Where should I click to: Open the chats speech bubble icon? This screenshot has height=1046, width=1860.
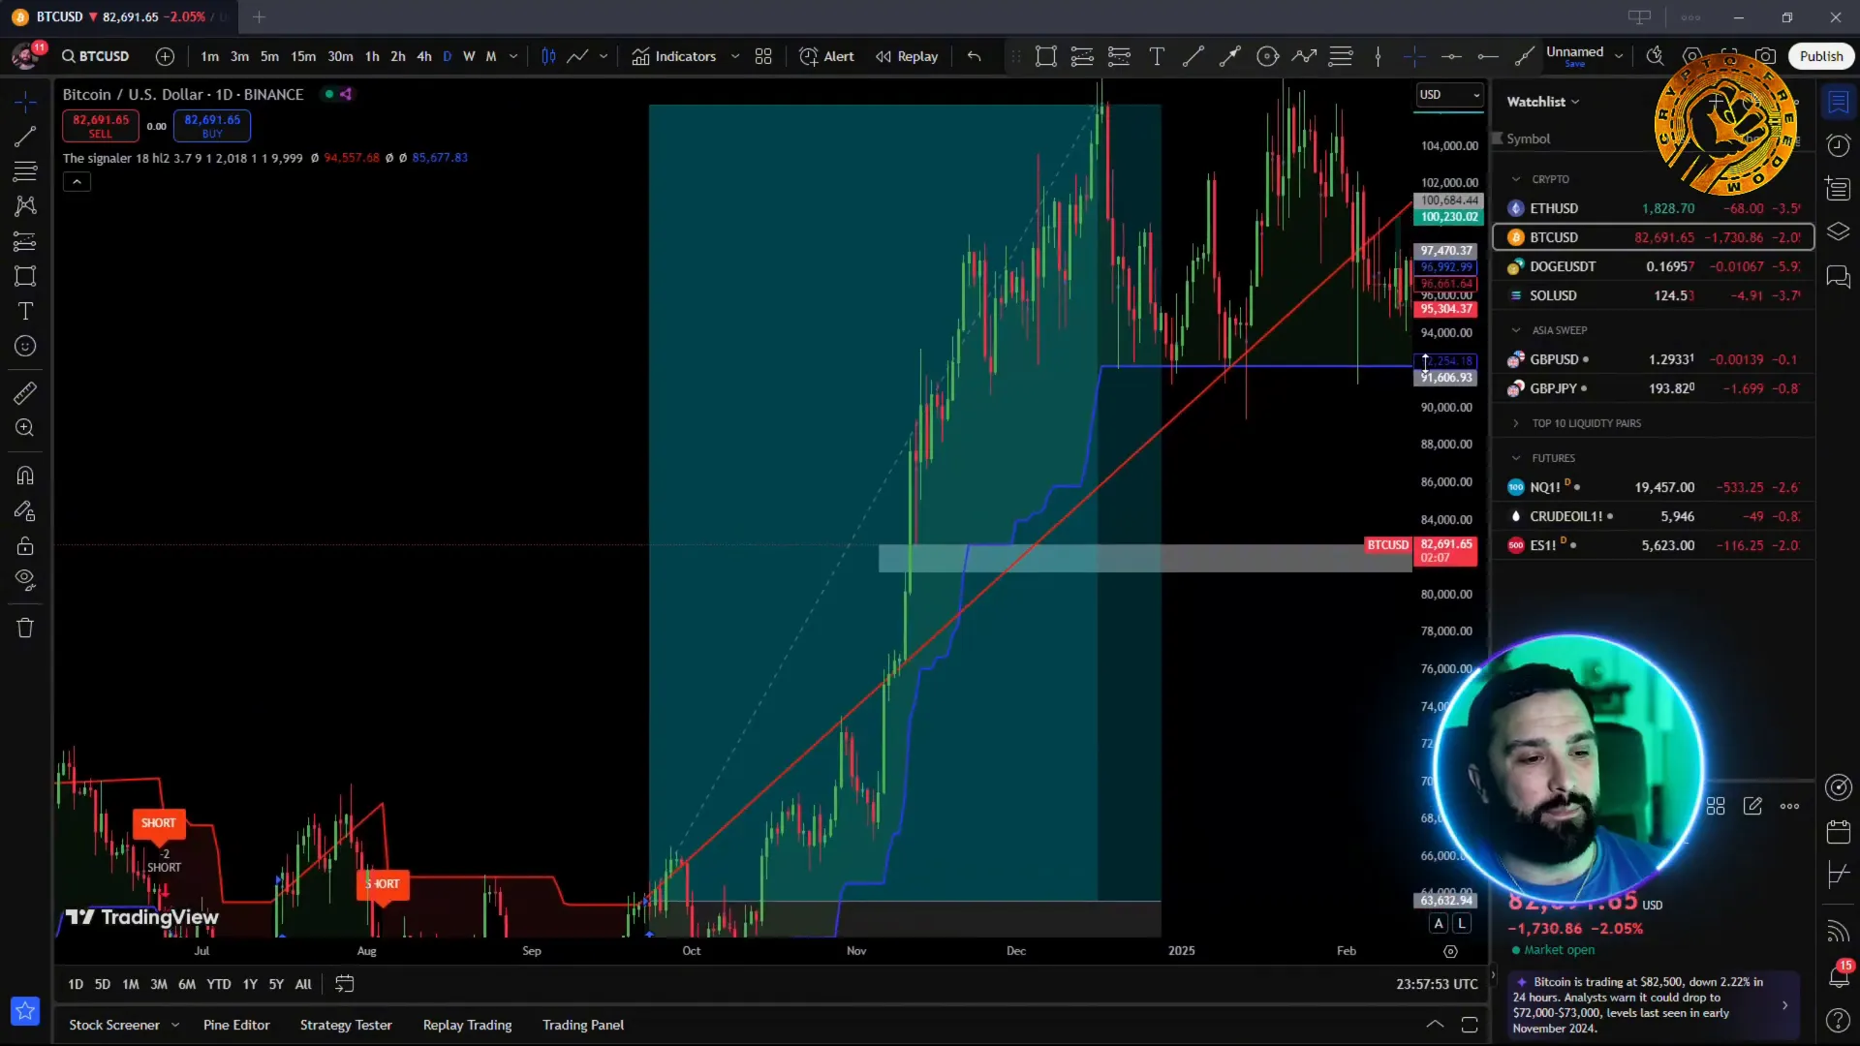pos(1838,277)
